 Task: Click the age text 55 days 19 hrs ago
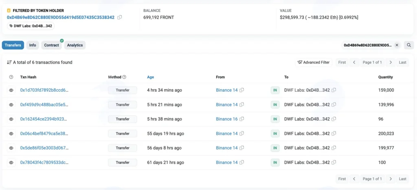pos(165,134)
